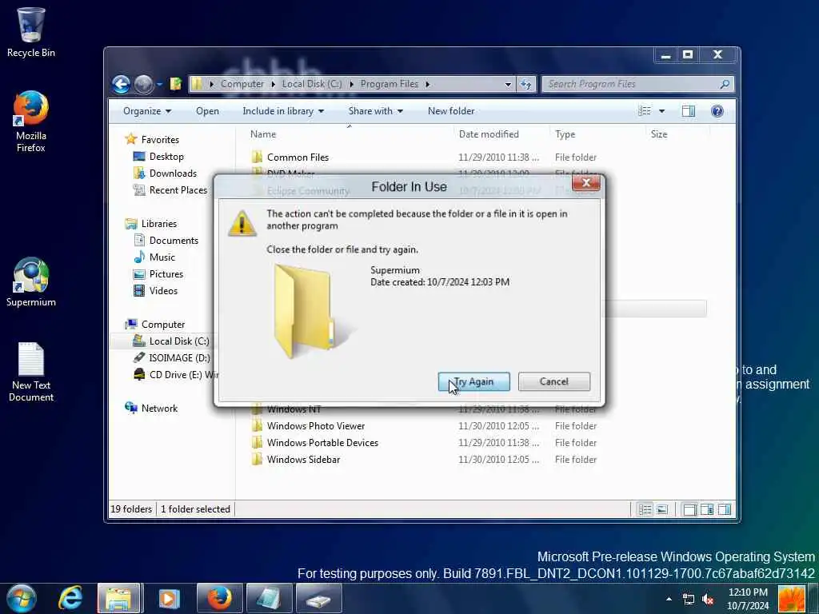Screen dimensions: 819x614
Task: Click Try Again in Folder In Use dialog
Action: (x=474, y=381)
